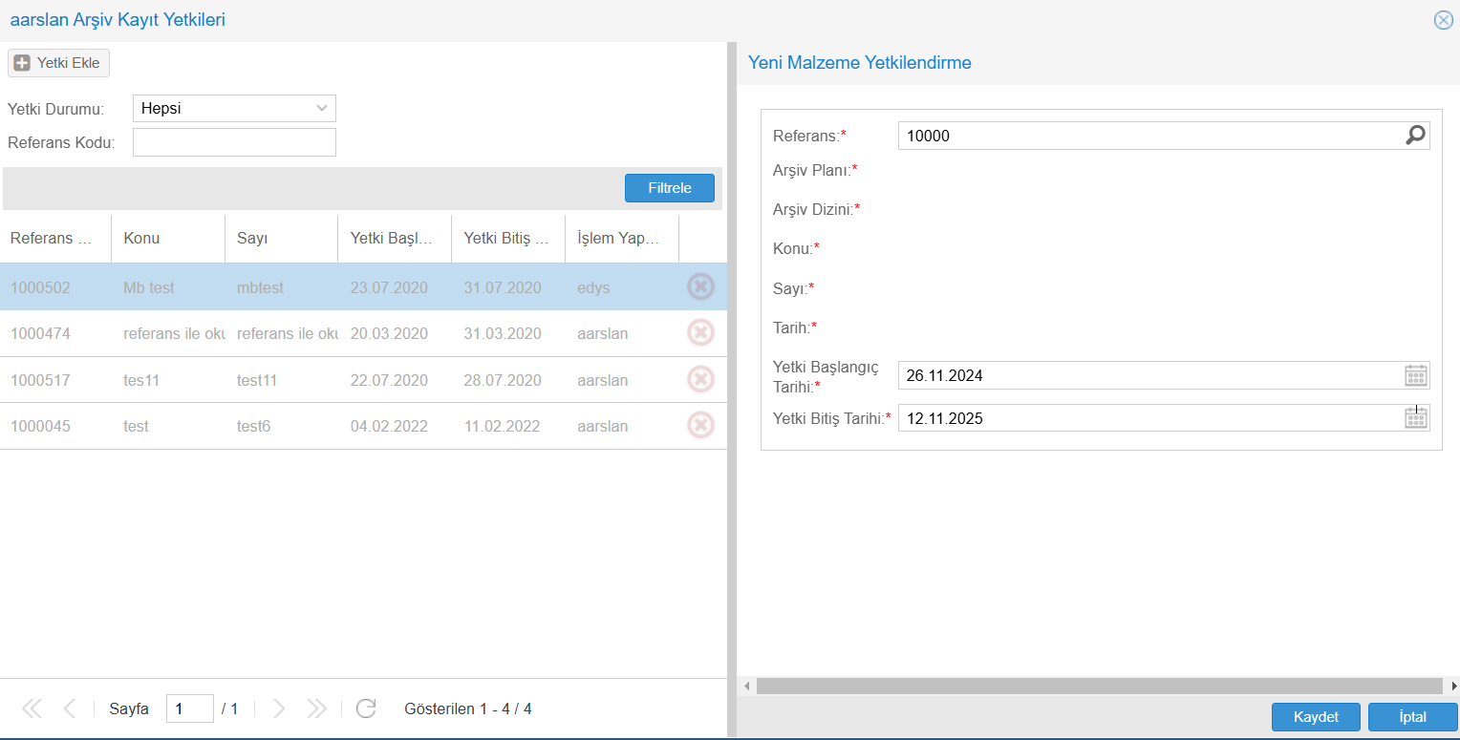Cancel the form with İptal
Image resolution: width=1460 pixels, height=740 pixels.
1412,717
